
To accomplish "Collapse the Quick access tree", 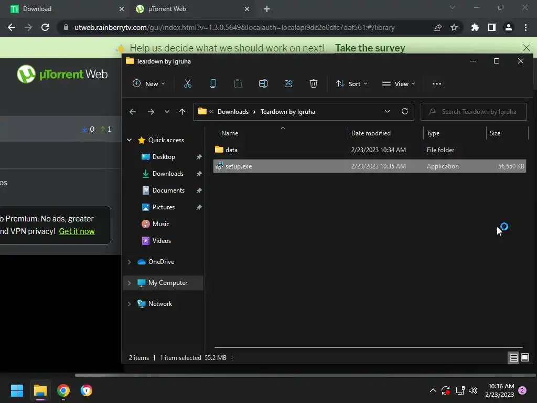I will click(130, 140).
